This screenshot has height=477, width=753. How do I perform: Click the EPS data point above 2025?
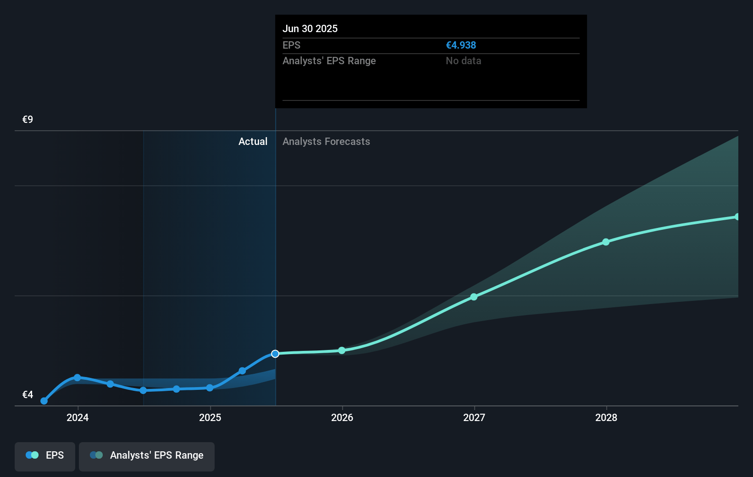(x=210, y=388)
